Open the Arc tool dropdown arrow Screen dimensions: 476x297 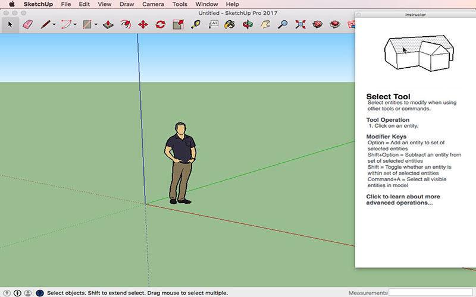pyautogui.click(x=75, y=24)
